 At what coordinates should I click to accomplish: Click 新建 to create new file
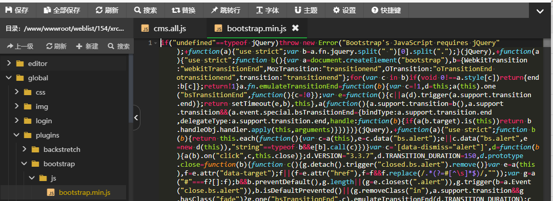click(87, 46)
